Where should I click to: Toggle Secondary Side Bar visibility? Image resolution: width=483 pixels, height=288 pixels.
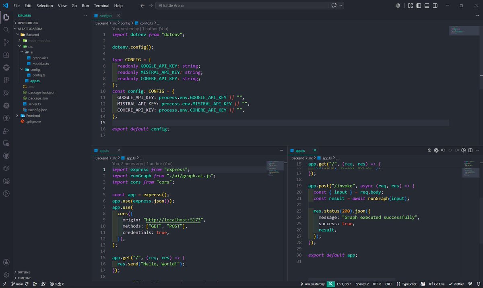436,6
